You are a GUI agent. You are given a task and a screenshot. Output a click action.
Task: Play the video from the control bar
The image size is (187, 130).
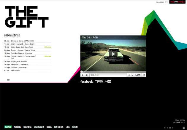coord(83,75)
